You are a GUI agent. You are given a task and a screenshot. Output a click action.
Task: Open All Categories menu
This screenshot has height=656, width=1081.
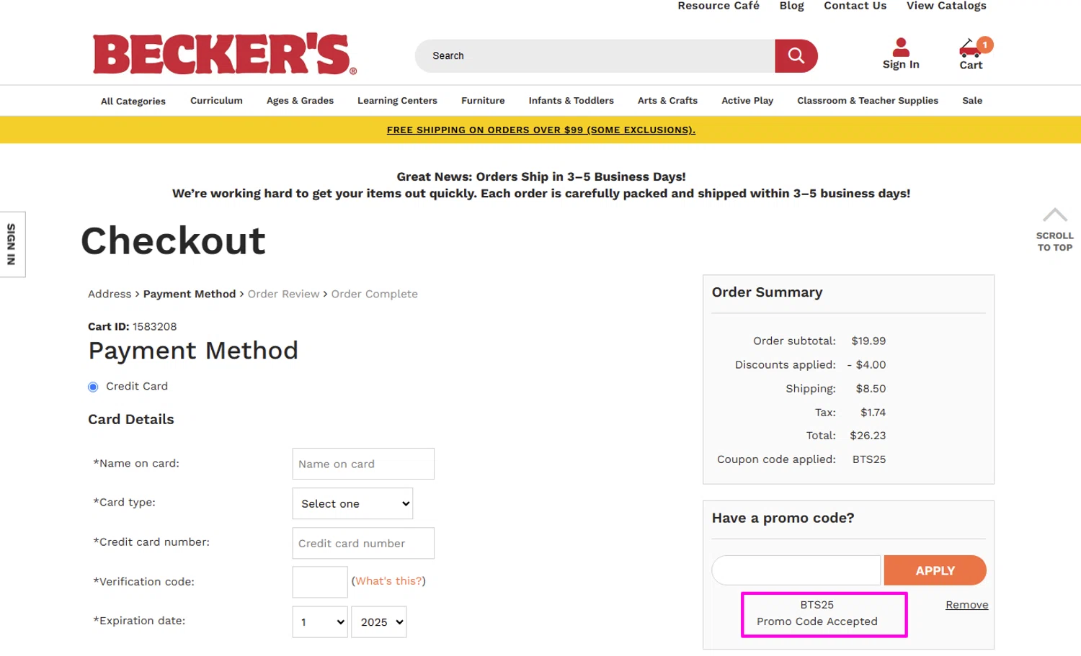[x=133, y=101]
